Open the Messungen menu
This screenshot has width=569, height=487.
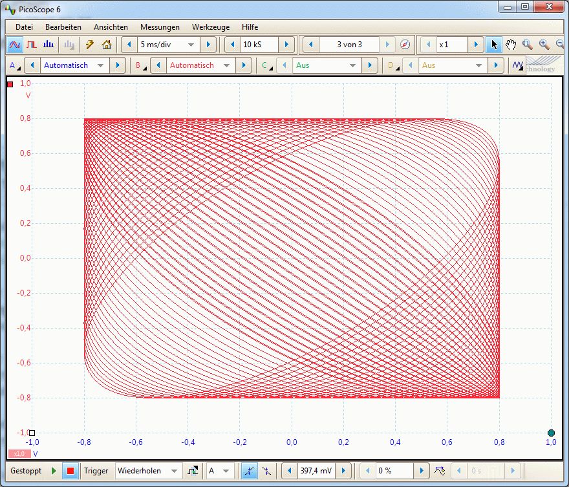[160, 27]
